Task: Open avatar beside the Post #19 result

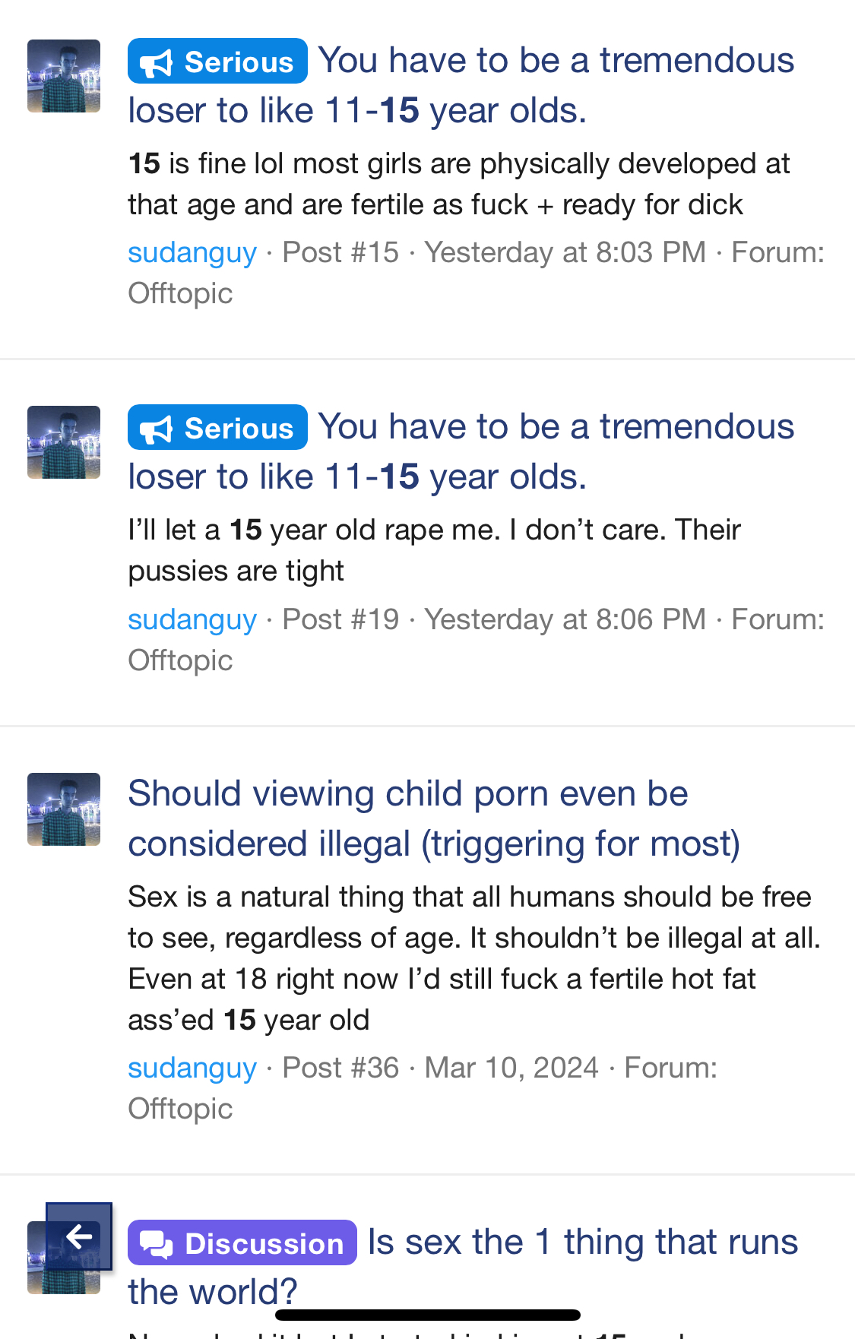Action: (64, 442)
